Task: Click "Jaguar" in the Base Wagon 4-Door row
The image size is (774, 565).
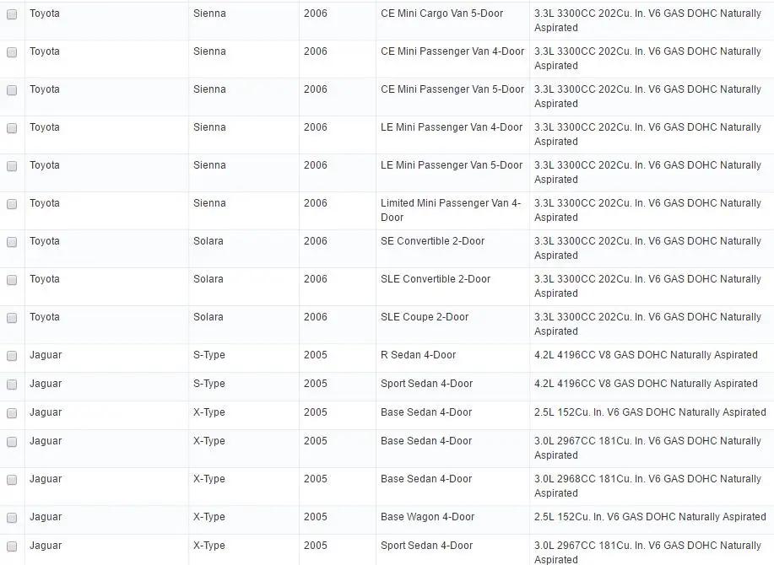Action: click(46, 517)
